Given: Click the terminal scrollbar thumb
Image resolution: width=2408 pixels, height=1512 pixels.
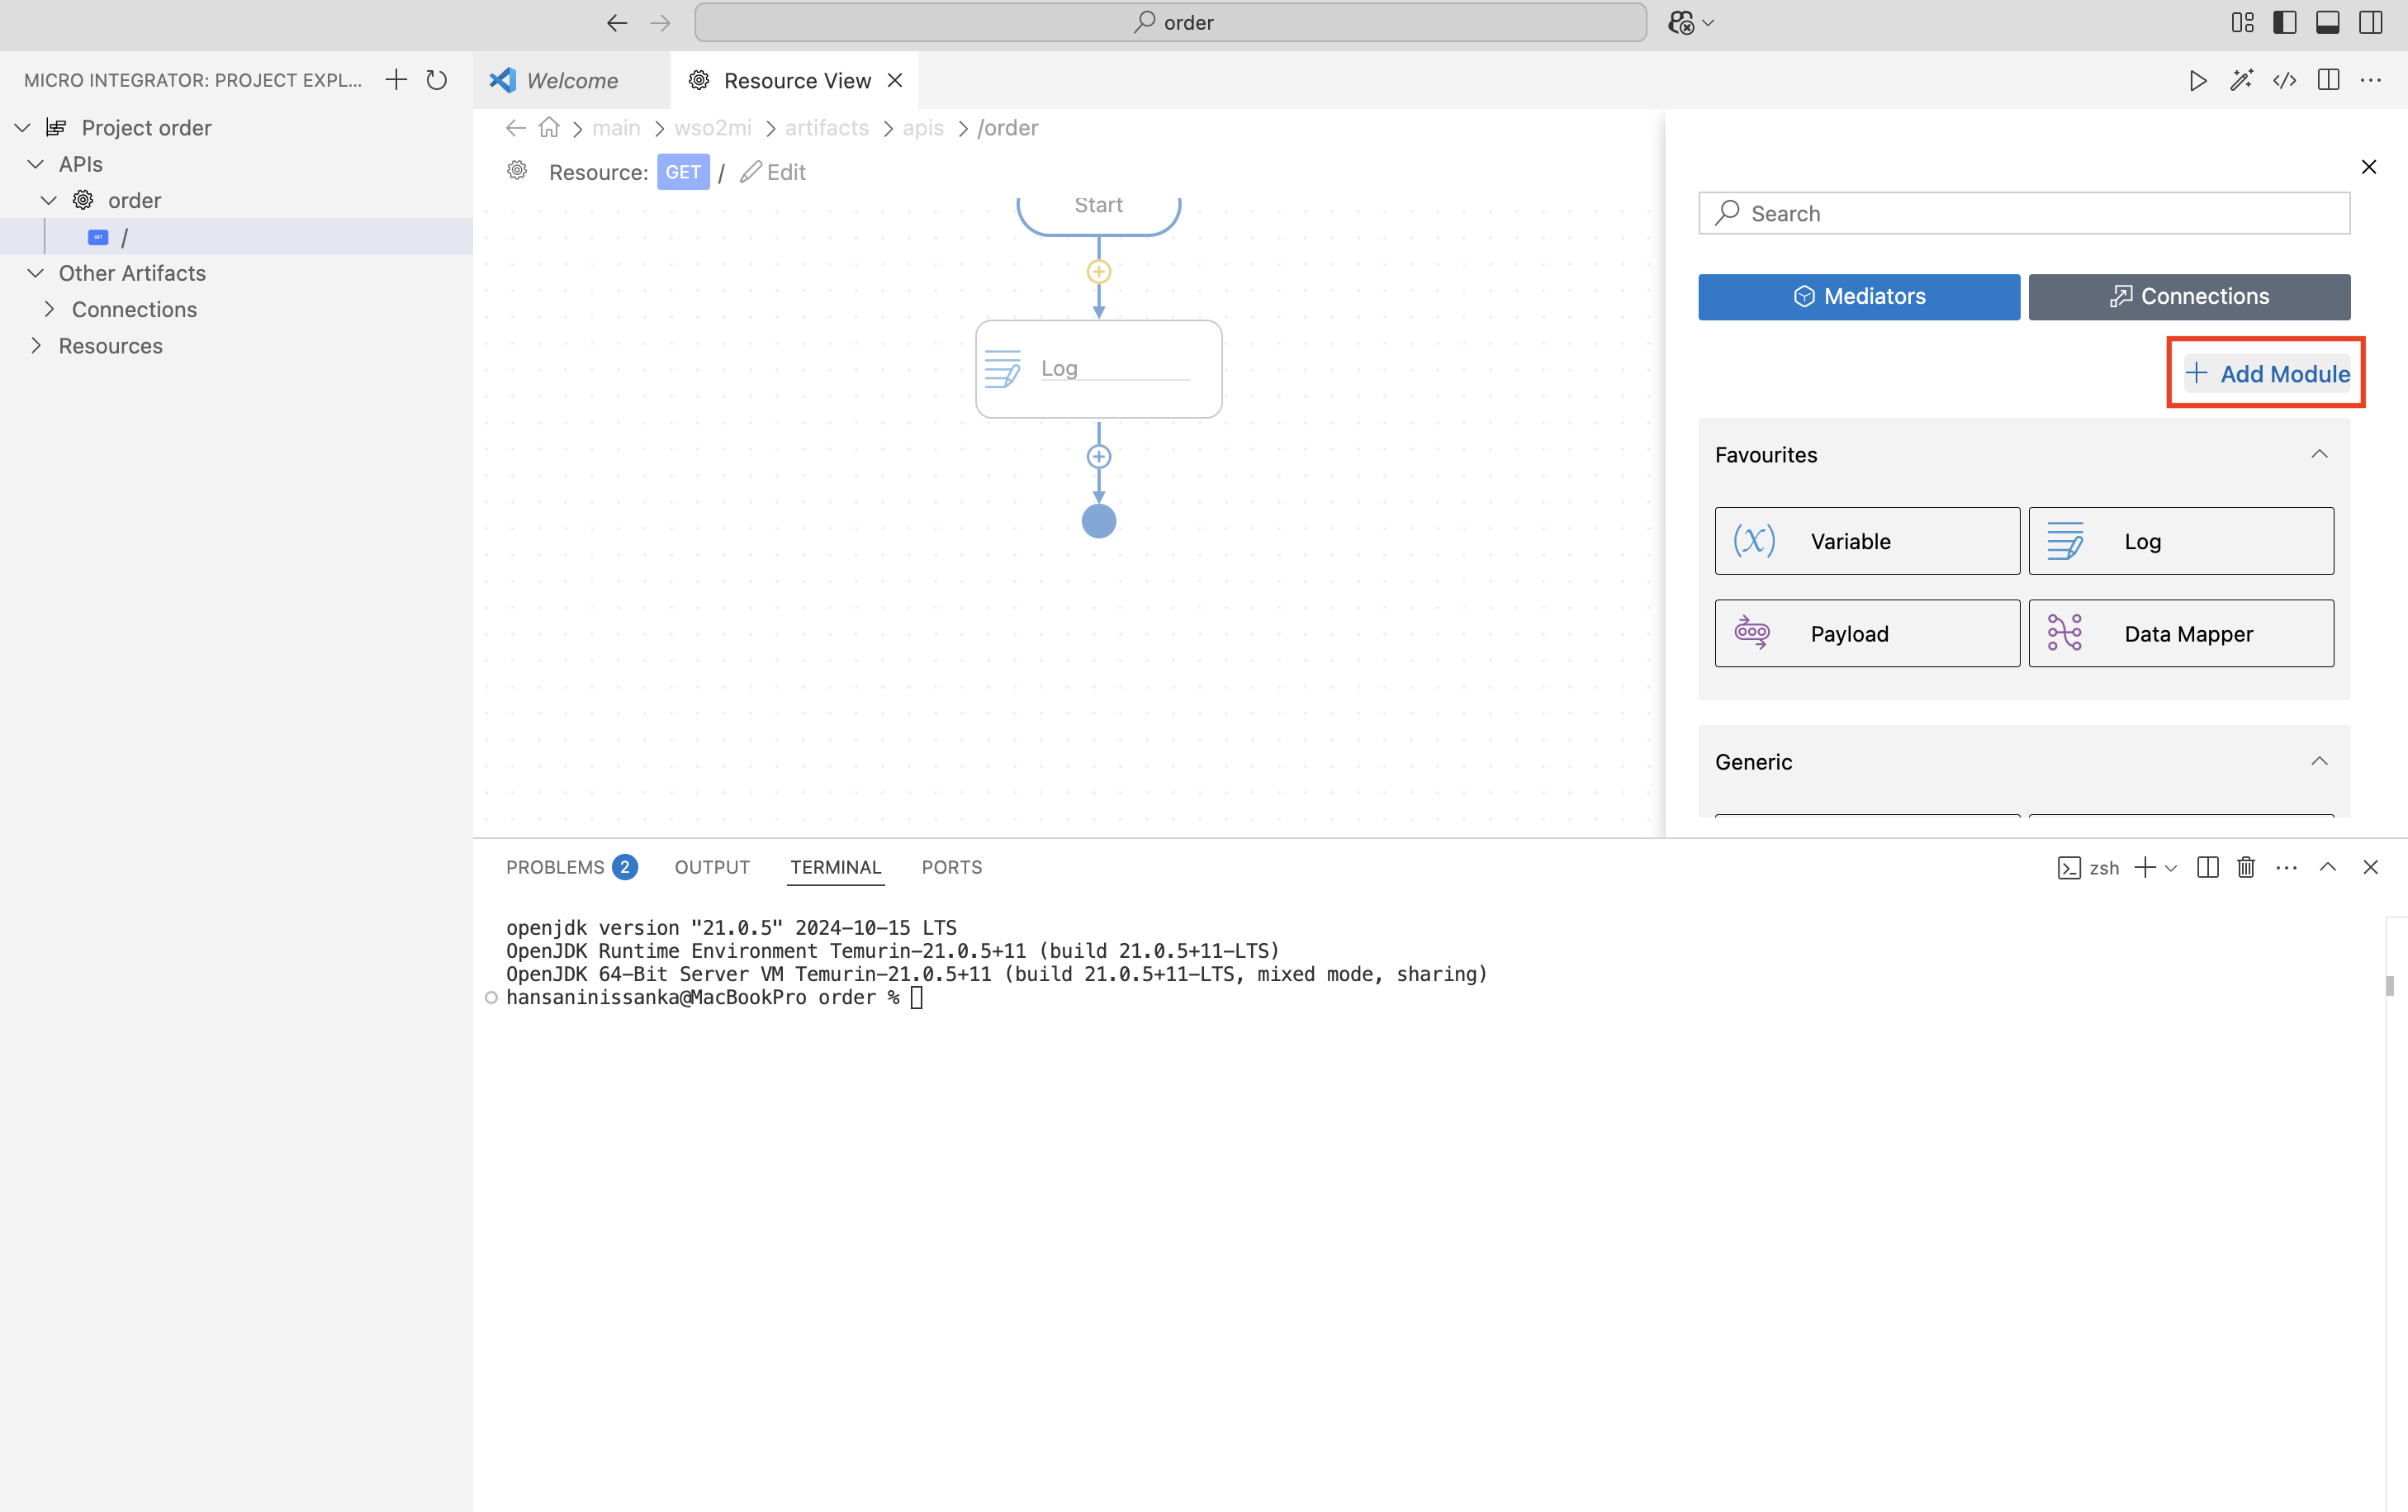Looking at the screenshot, I should pyautogui.click(x=2390, y=986).
